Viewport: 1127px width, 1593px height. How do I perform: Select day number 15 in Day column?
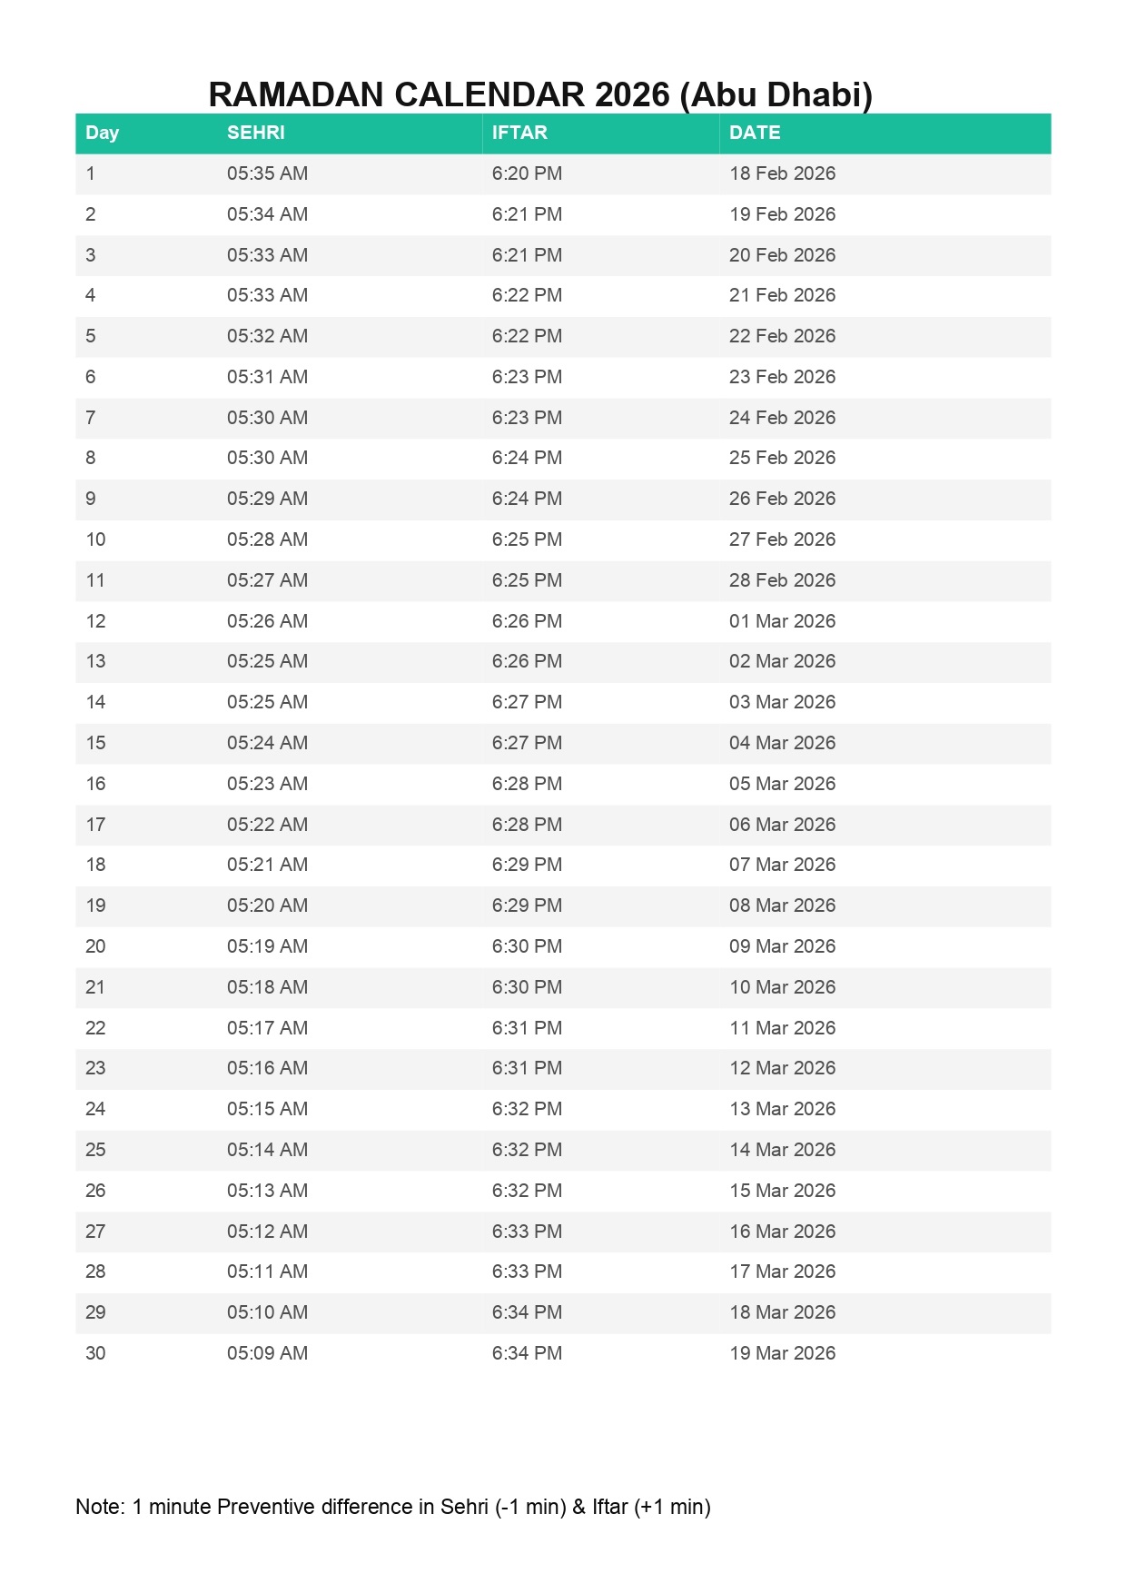[x=95, y=743]
